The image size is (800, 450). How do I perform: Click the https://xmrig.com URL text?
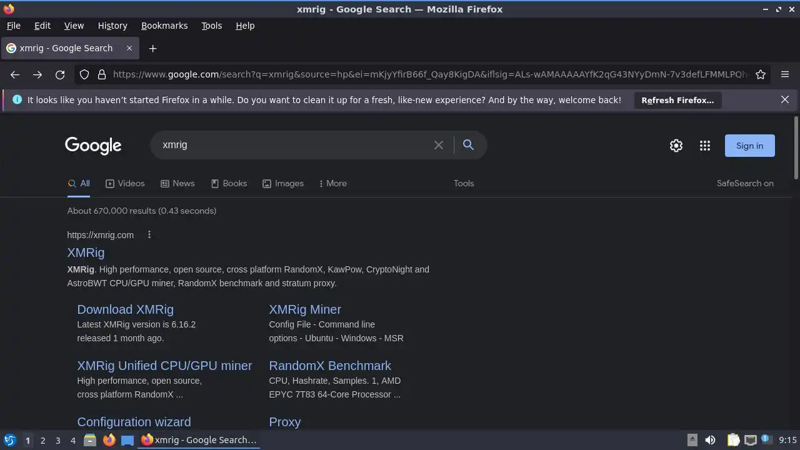[100, 235]
